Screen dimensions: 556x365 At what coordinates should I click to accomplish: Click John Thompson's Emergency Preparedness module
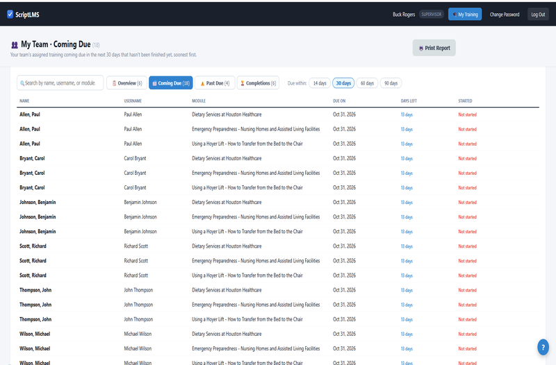click(x=256, y=305)
